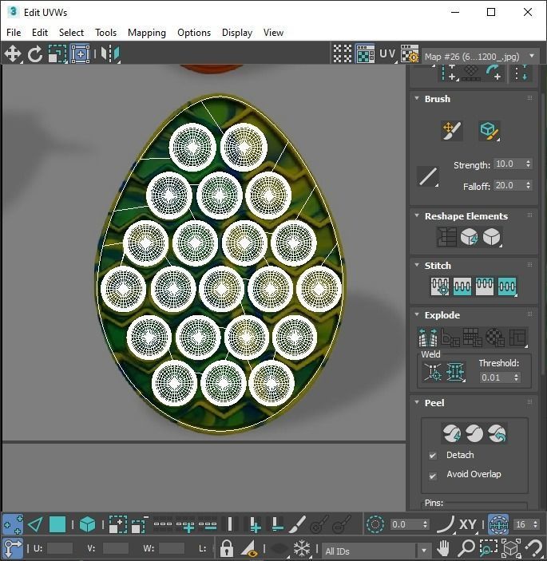Toggle Select by Element cube icon
Image resolution: width=547 pixels, height=561 pixels.
(87, 524)
